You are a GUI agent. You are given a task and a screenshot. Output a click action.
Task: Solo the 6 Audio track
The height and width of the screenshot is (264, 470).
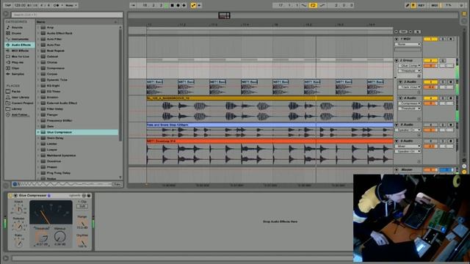pyautogui.click(x=443, y=141)
